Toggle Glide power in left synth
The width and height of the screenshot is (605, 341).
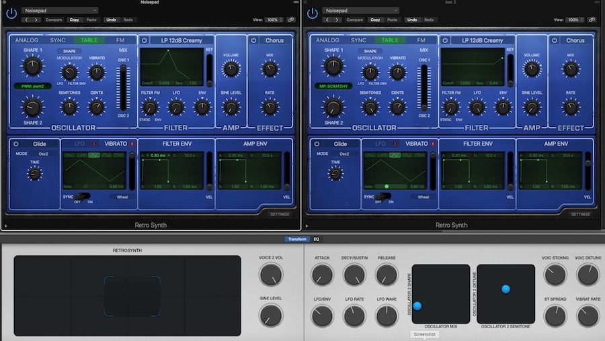16,144
